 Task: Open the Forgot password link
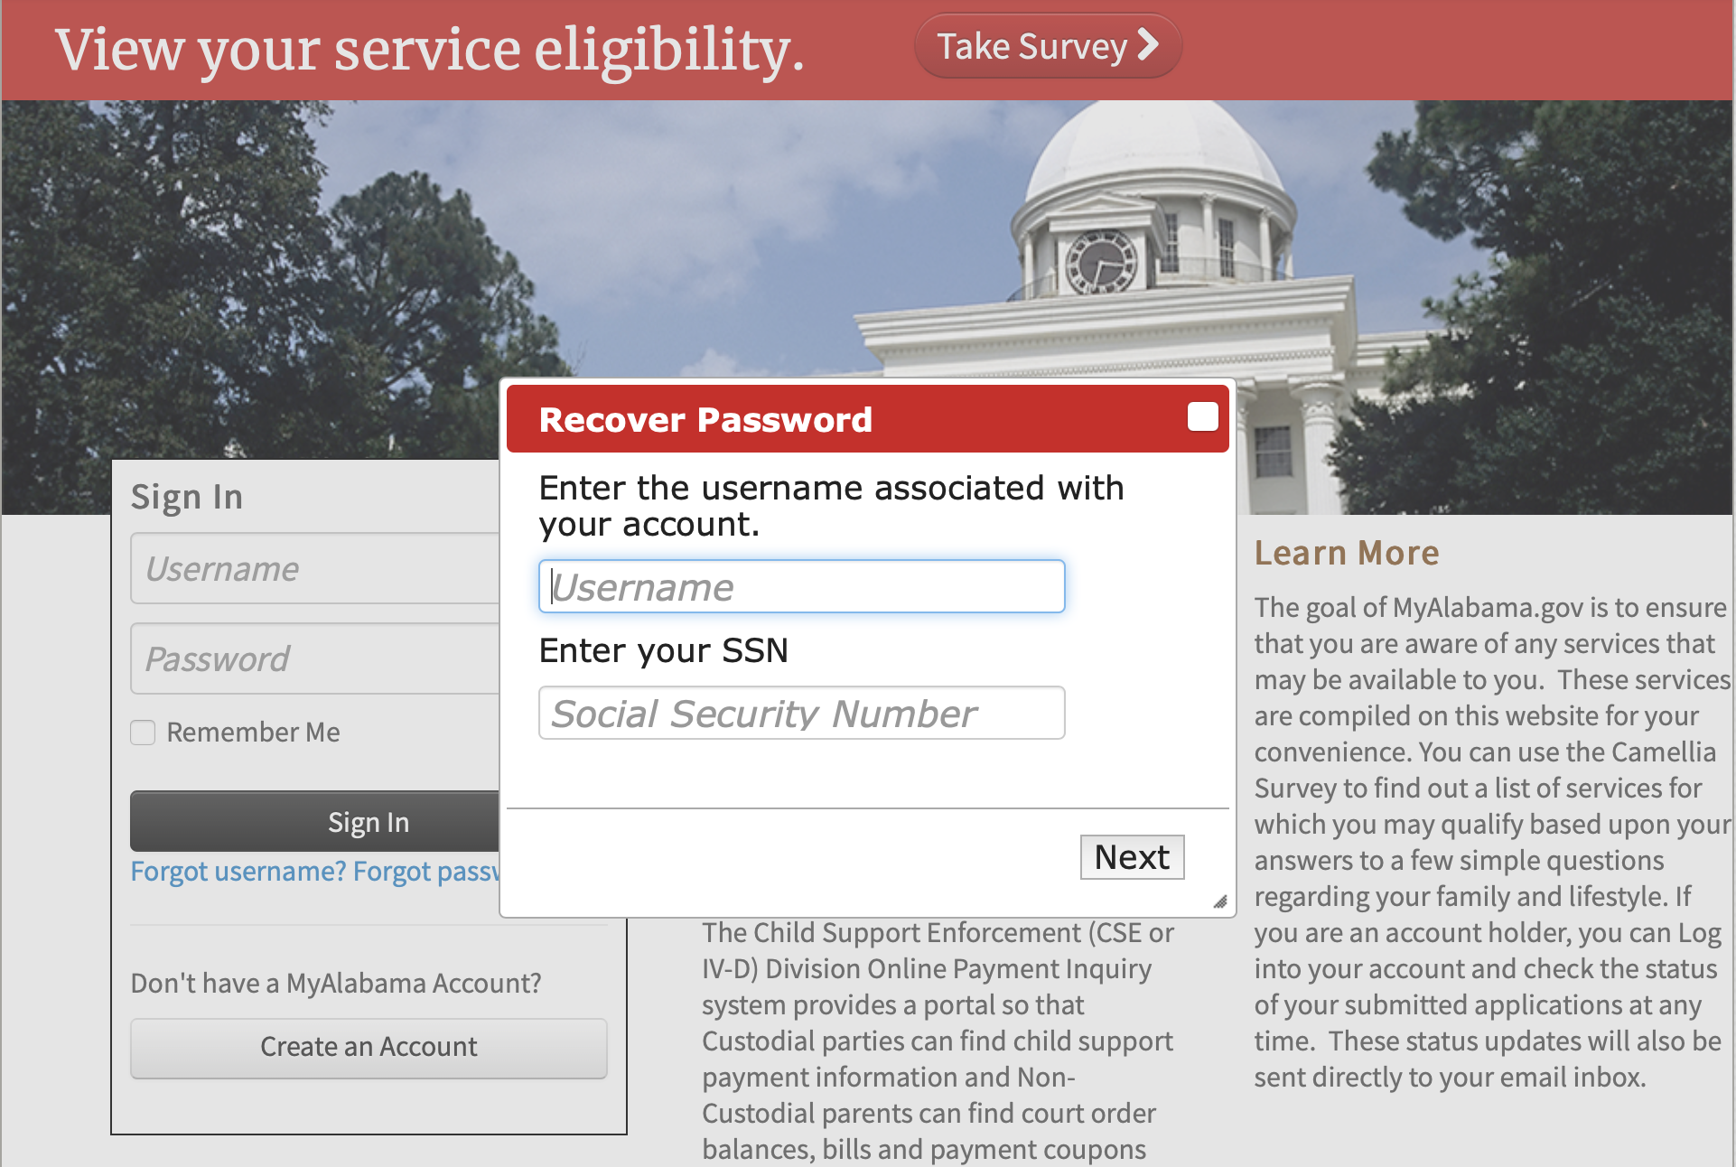point(425,872)
